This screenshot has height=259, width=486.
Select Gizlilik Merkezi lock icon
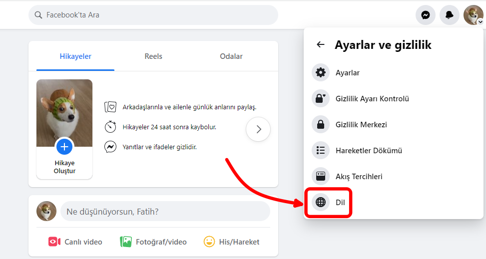(x=321, y=125)
